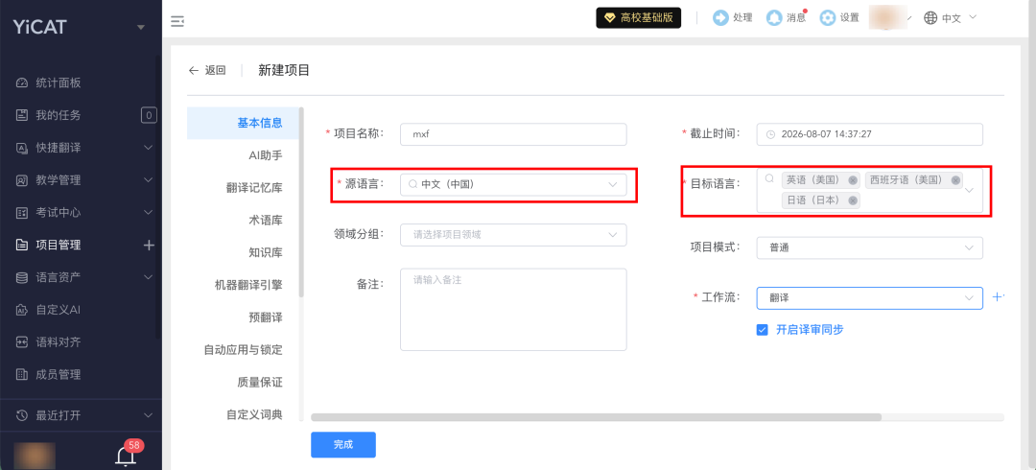Click the 我的任务 sidebar icon
This screenshot has height=470, width=1036.
[22, 116]
